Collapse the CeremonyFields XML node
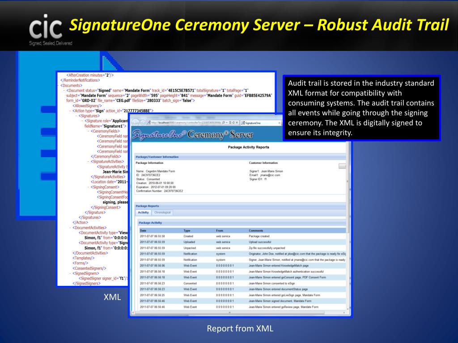Screen dimensions: 458x343 [89, 131]
